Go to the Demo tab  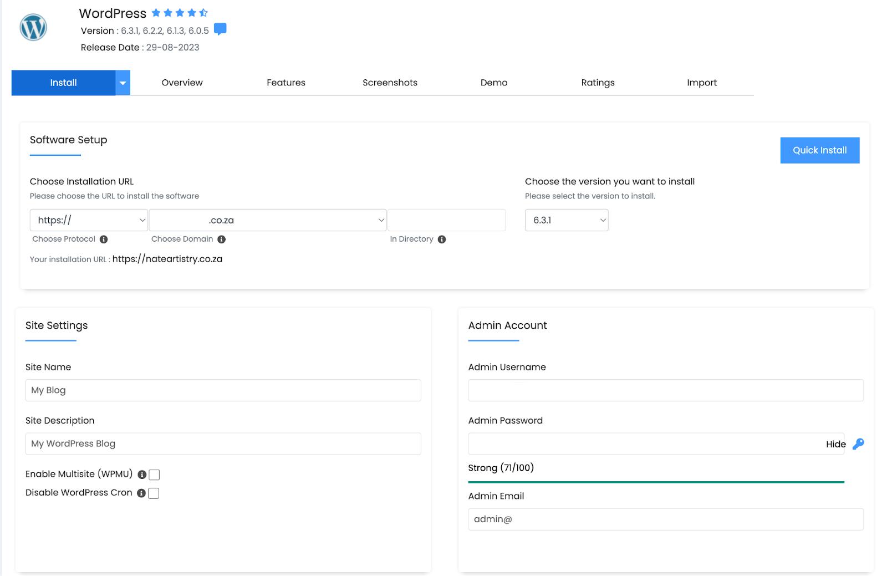494,83
